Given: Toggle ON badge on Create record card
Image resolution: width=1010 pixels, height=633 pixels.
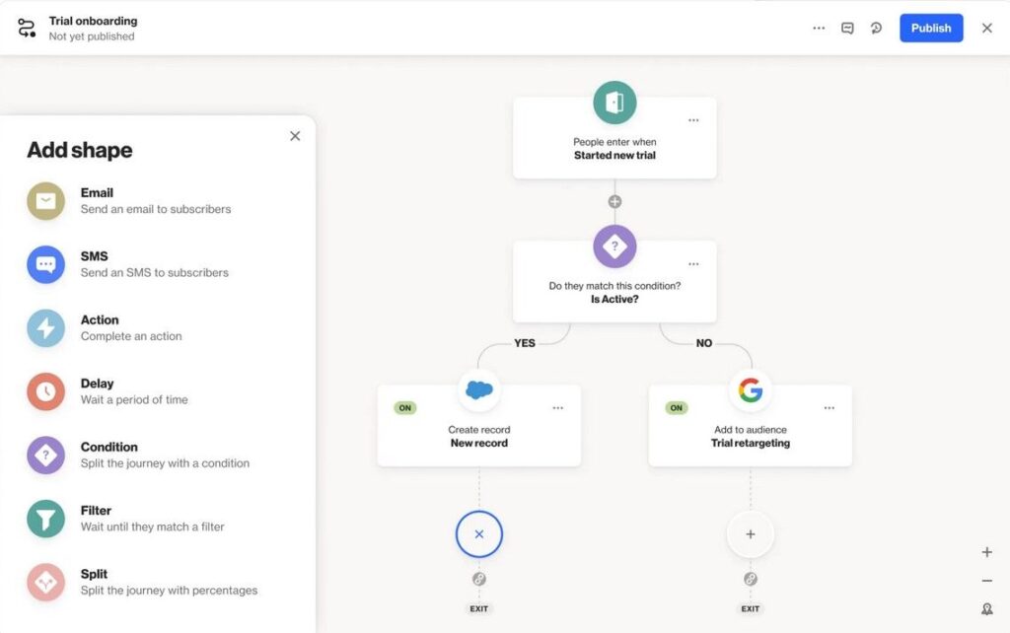Looking at the screenshot, I should click(405, 407).
